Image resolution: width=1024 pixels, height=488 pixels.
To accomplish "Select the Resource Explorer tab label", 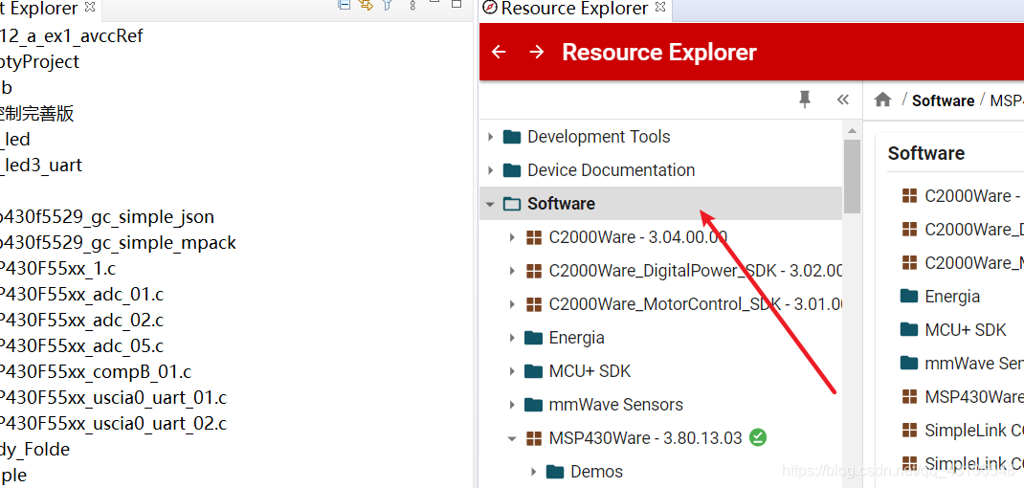I will tap(574, 9).
